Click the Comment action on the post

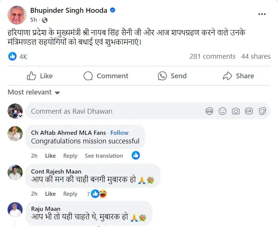coord(106,76)
